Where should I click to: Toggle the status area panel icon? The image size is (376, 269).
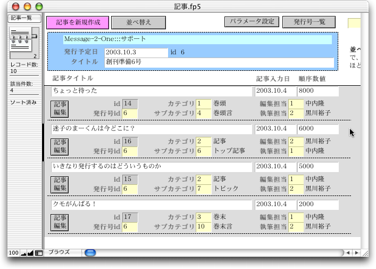38,252
